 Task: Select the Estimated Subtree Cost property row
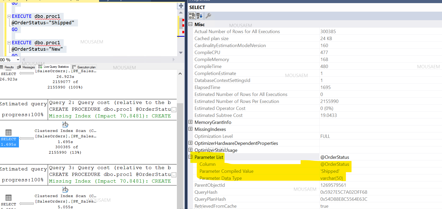coord(218,115)
